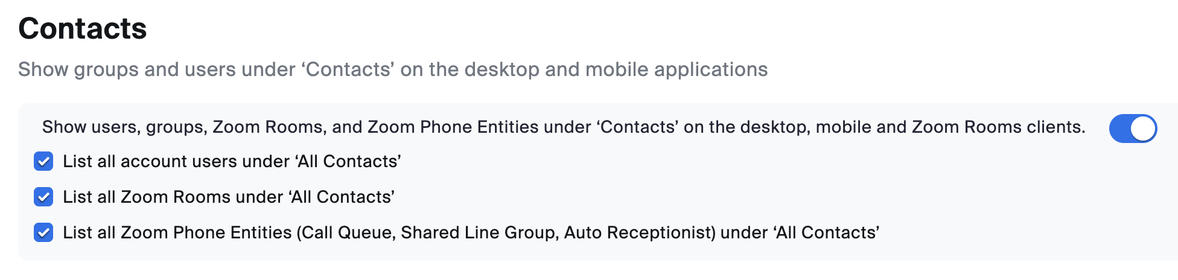The height and width of the screenshot is (280, 1178).
Task: Click the 'List all Zoom Rooms' label text
Action: [x=228, y=197]
